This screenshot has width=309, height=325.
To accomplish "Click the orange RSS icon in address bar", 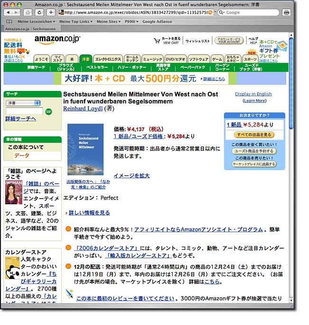I will click(211, 12).
